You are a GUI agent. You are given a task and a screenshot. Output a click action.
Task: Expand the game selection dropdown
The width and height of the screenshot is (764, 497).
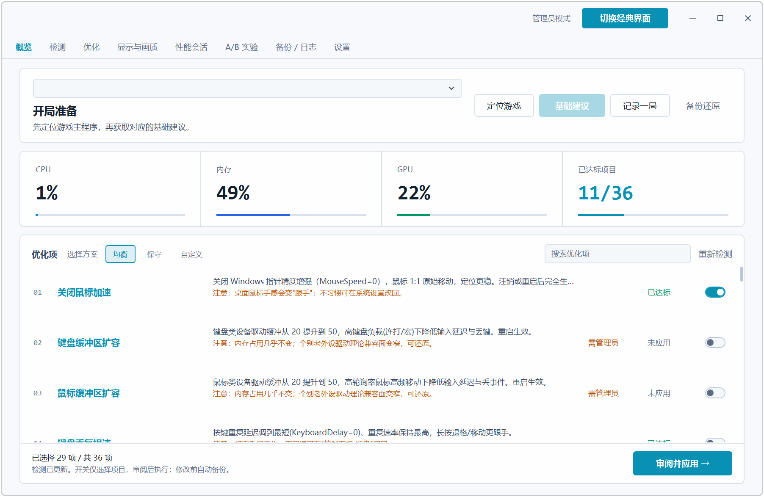247,88
